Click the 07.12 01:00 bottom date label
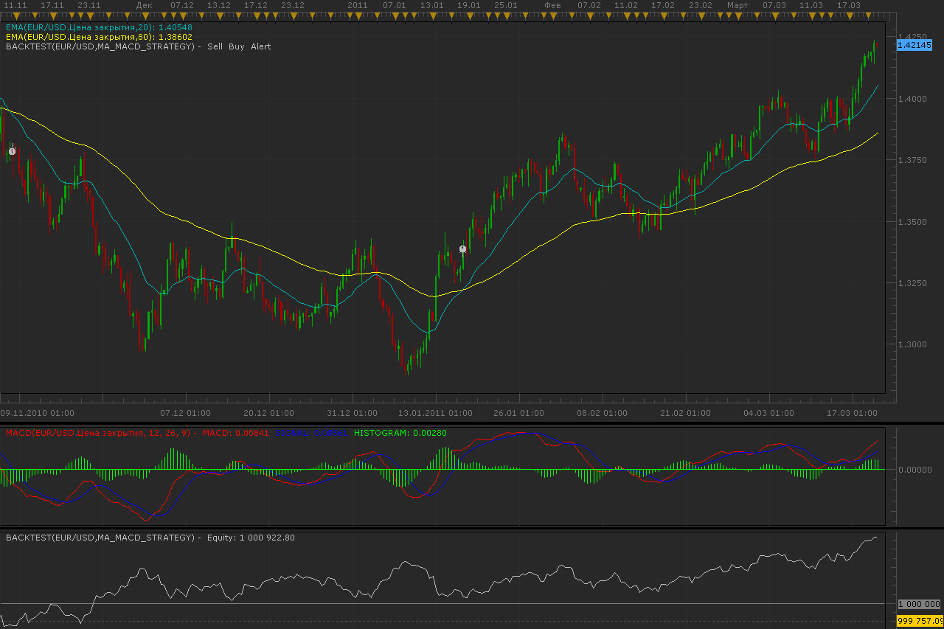This screenshot has width=944, height=629. [x=186, y=413]
